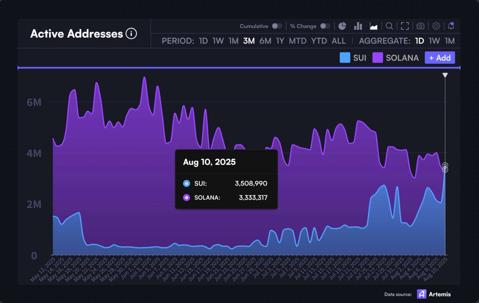Click the Artemis data source link
Image resolution: width=479 pixels, height=303 pixels.
(x=439, y=294)
